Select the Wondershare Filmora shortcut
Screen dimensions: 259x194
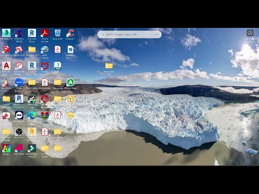click(x=32, y=148)
